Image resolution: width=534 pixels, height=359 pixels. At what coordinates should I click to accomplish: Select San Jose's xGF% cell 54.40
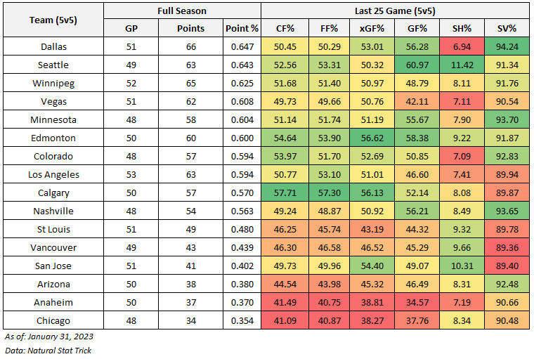[372, 266]
